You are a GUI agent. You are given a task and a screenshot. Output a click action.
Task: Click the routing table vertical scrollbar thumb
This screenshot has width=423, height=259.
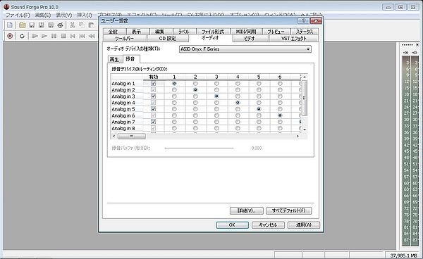point(305,98)
